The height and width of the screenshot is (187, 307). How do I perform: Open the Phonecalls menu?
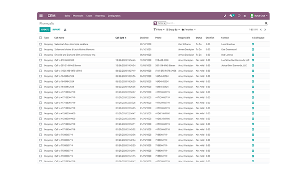click(78, 16)
